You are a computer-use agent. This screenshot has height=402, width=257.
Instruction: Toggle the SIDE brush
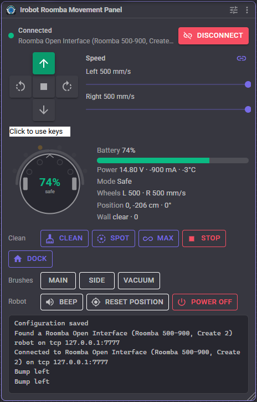[x=97, y=280]
